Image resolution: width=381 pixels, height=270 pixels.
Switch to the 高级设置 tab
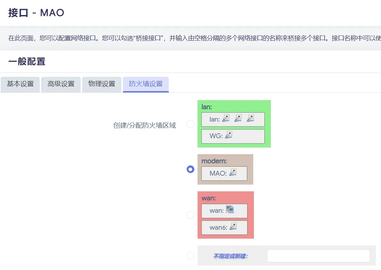click(x=61, y=84)
